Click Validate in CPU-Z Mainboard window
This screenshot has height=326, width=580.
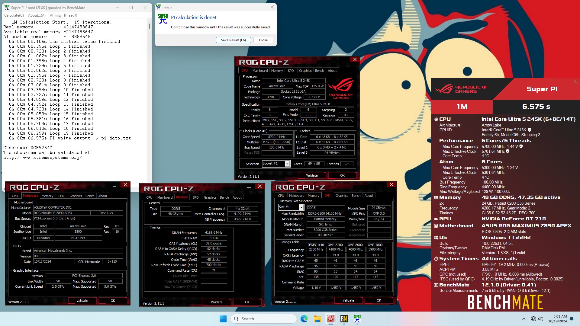point(82,301)
